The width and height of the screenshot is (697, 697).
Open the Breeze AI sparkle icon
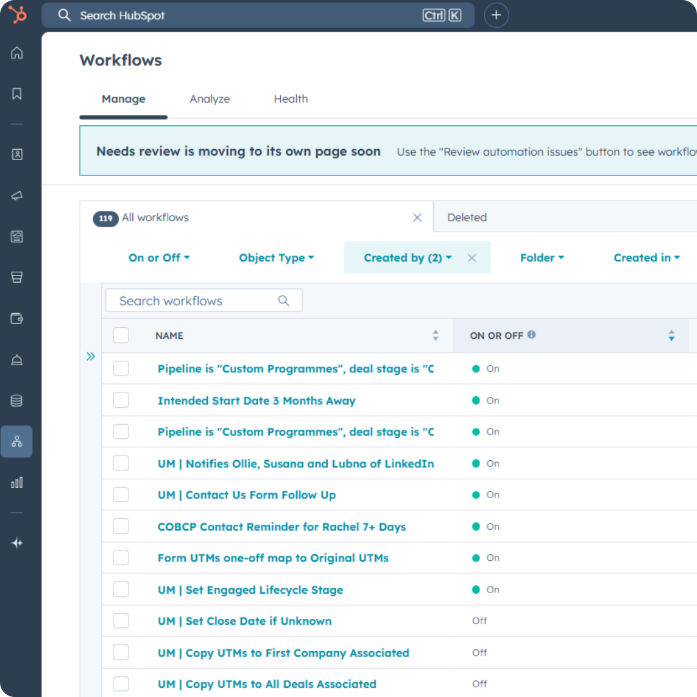coord(17,543)
